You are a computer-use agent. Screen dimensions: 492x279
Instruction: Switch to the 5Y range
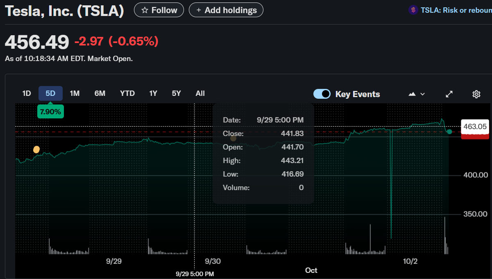(176, 93)
